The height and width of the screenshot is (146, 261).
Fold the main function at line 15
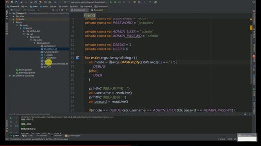pyautogui.click(x=83, y=58)
